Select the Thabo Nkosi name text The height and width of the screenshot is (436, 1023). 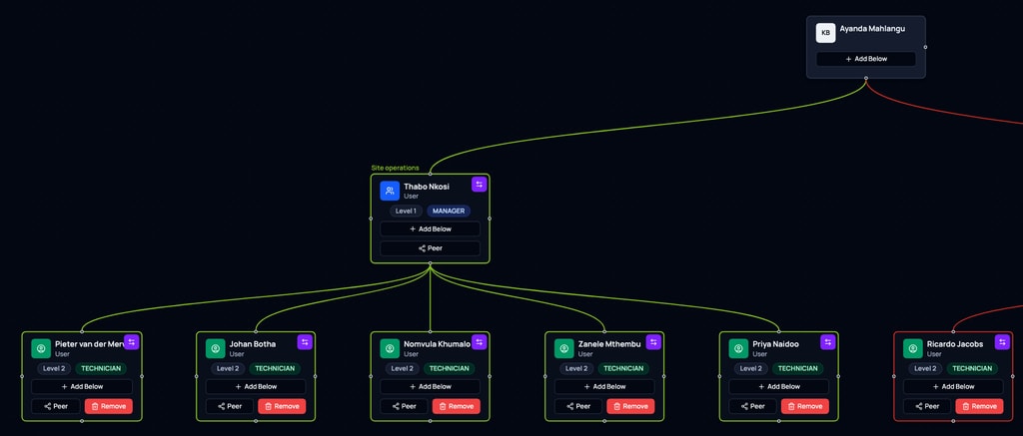pos(427,187)
